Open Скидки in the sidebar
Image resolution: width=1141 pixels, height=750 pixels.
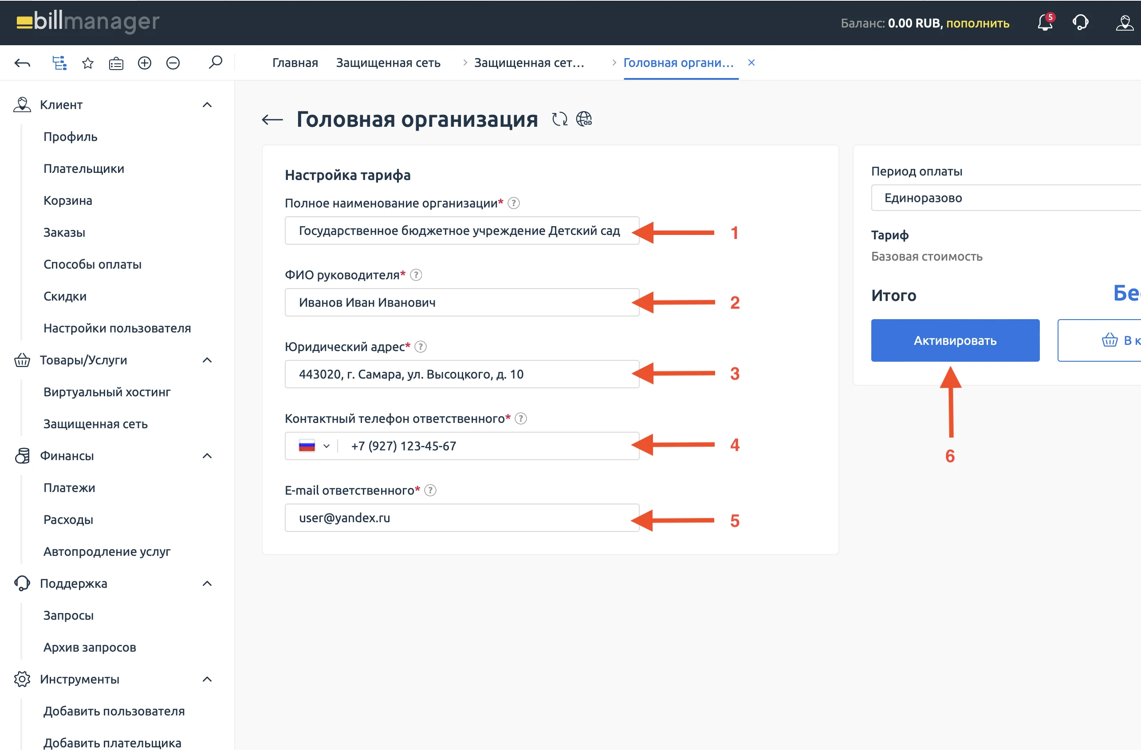tap(65, 297)
